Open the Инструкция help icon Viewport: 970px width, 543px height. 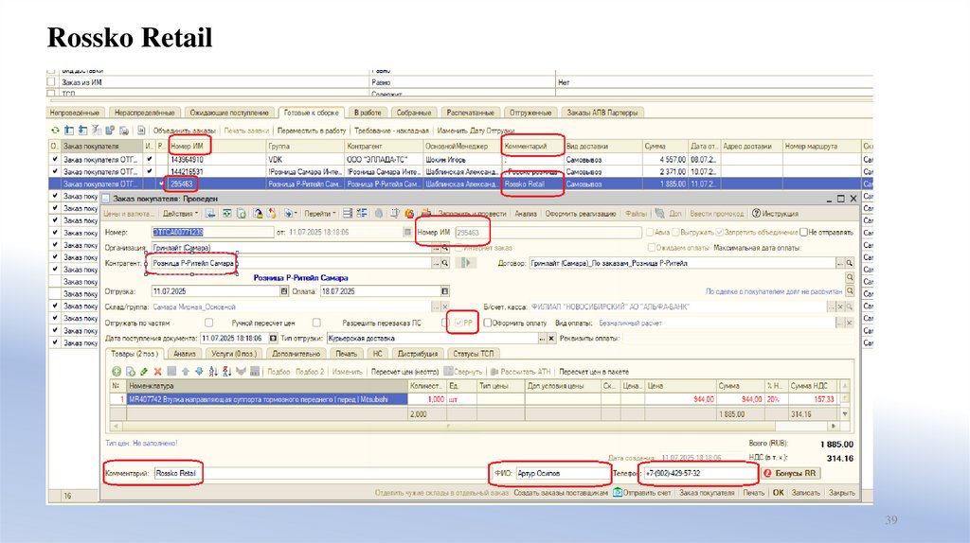coord(756,214)
